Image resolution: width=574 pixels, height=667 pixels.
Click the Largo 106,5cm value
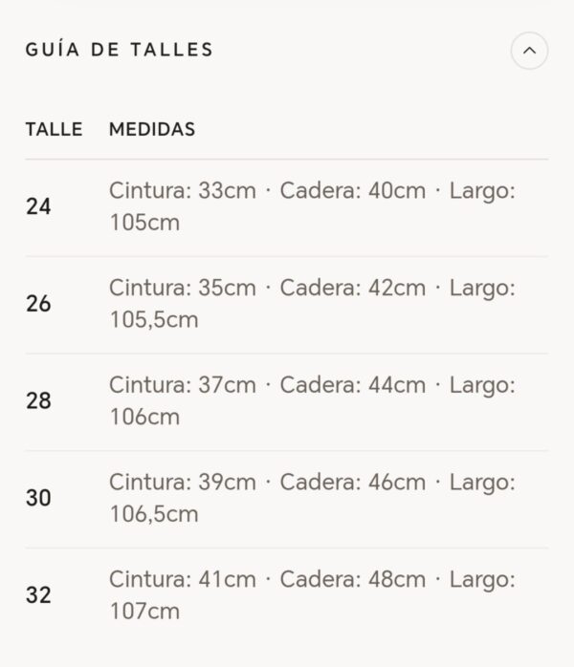point(154,514)
